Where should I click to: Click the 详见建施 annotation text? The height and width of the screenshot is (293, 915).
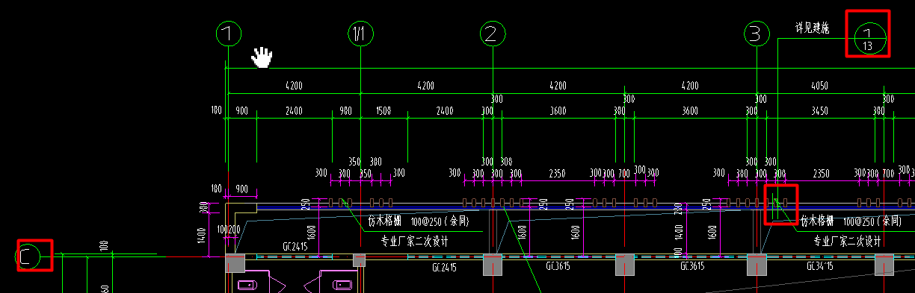pyautogui.click(x=812, y=28)
